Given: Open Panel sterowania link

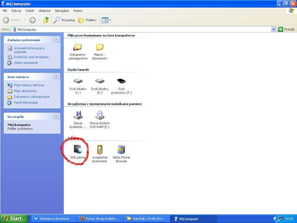Looking at the screenshot, I should click(x=26, y=103).
